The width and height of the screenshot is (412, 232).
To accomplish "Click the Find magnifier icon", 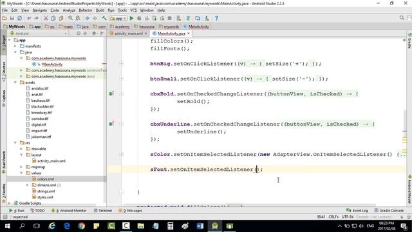I will (x=70, y=18).
